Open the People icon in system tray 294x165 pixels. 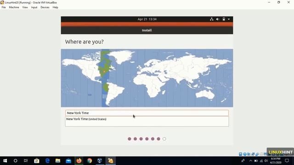[243, 161]
